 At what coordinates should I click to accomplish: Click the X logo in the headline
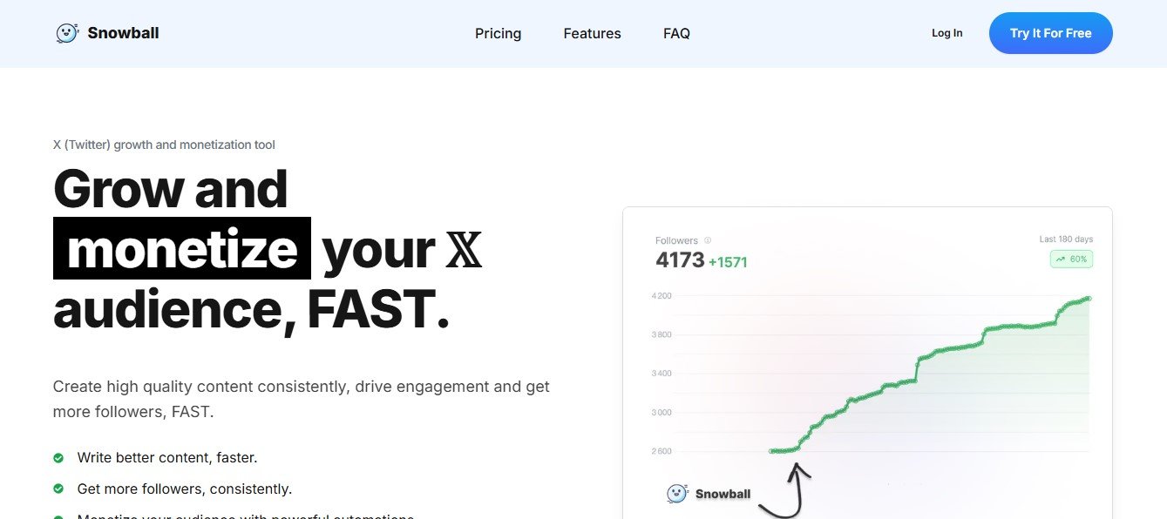[463, 250]
